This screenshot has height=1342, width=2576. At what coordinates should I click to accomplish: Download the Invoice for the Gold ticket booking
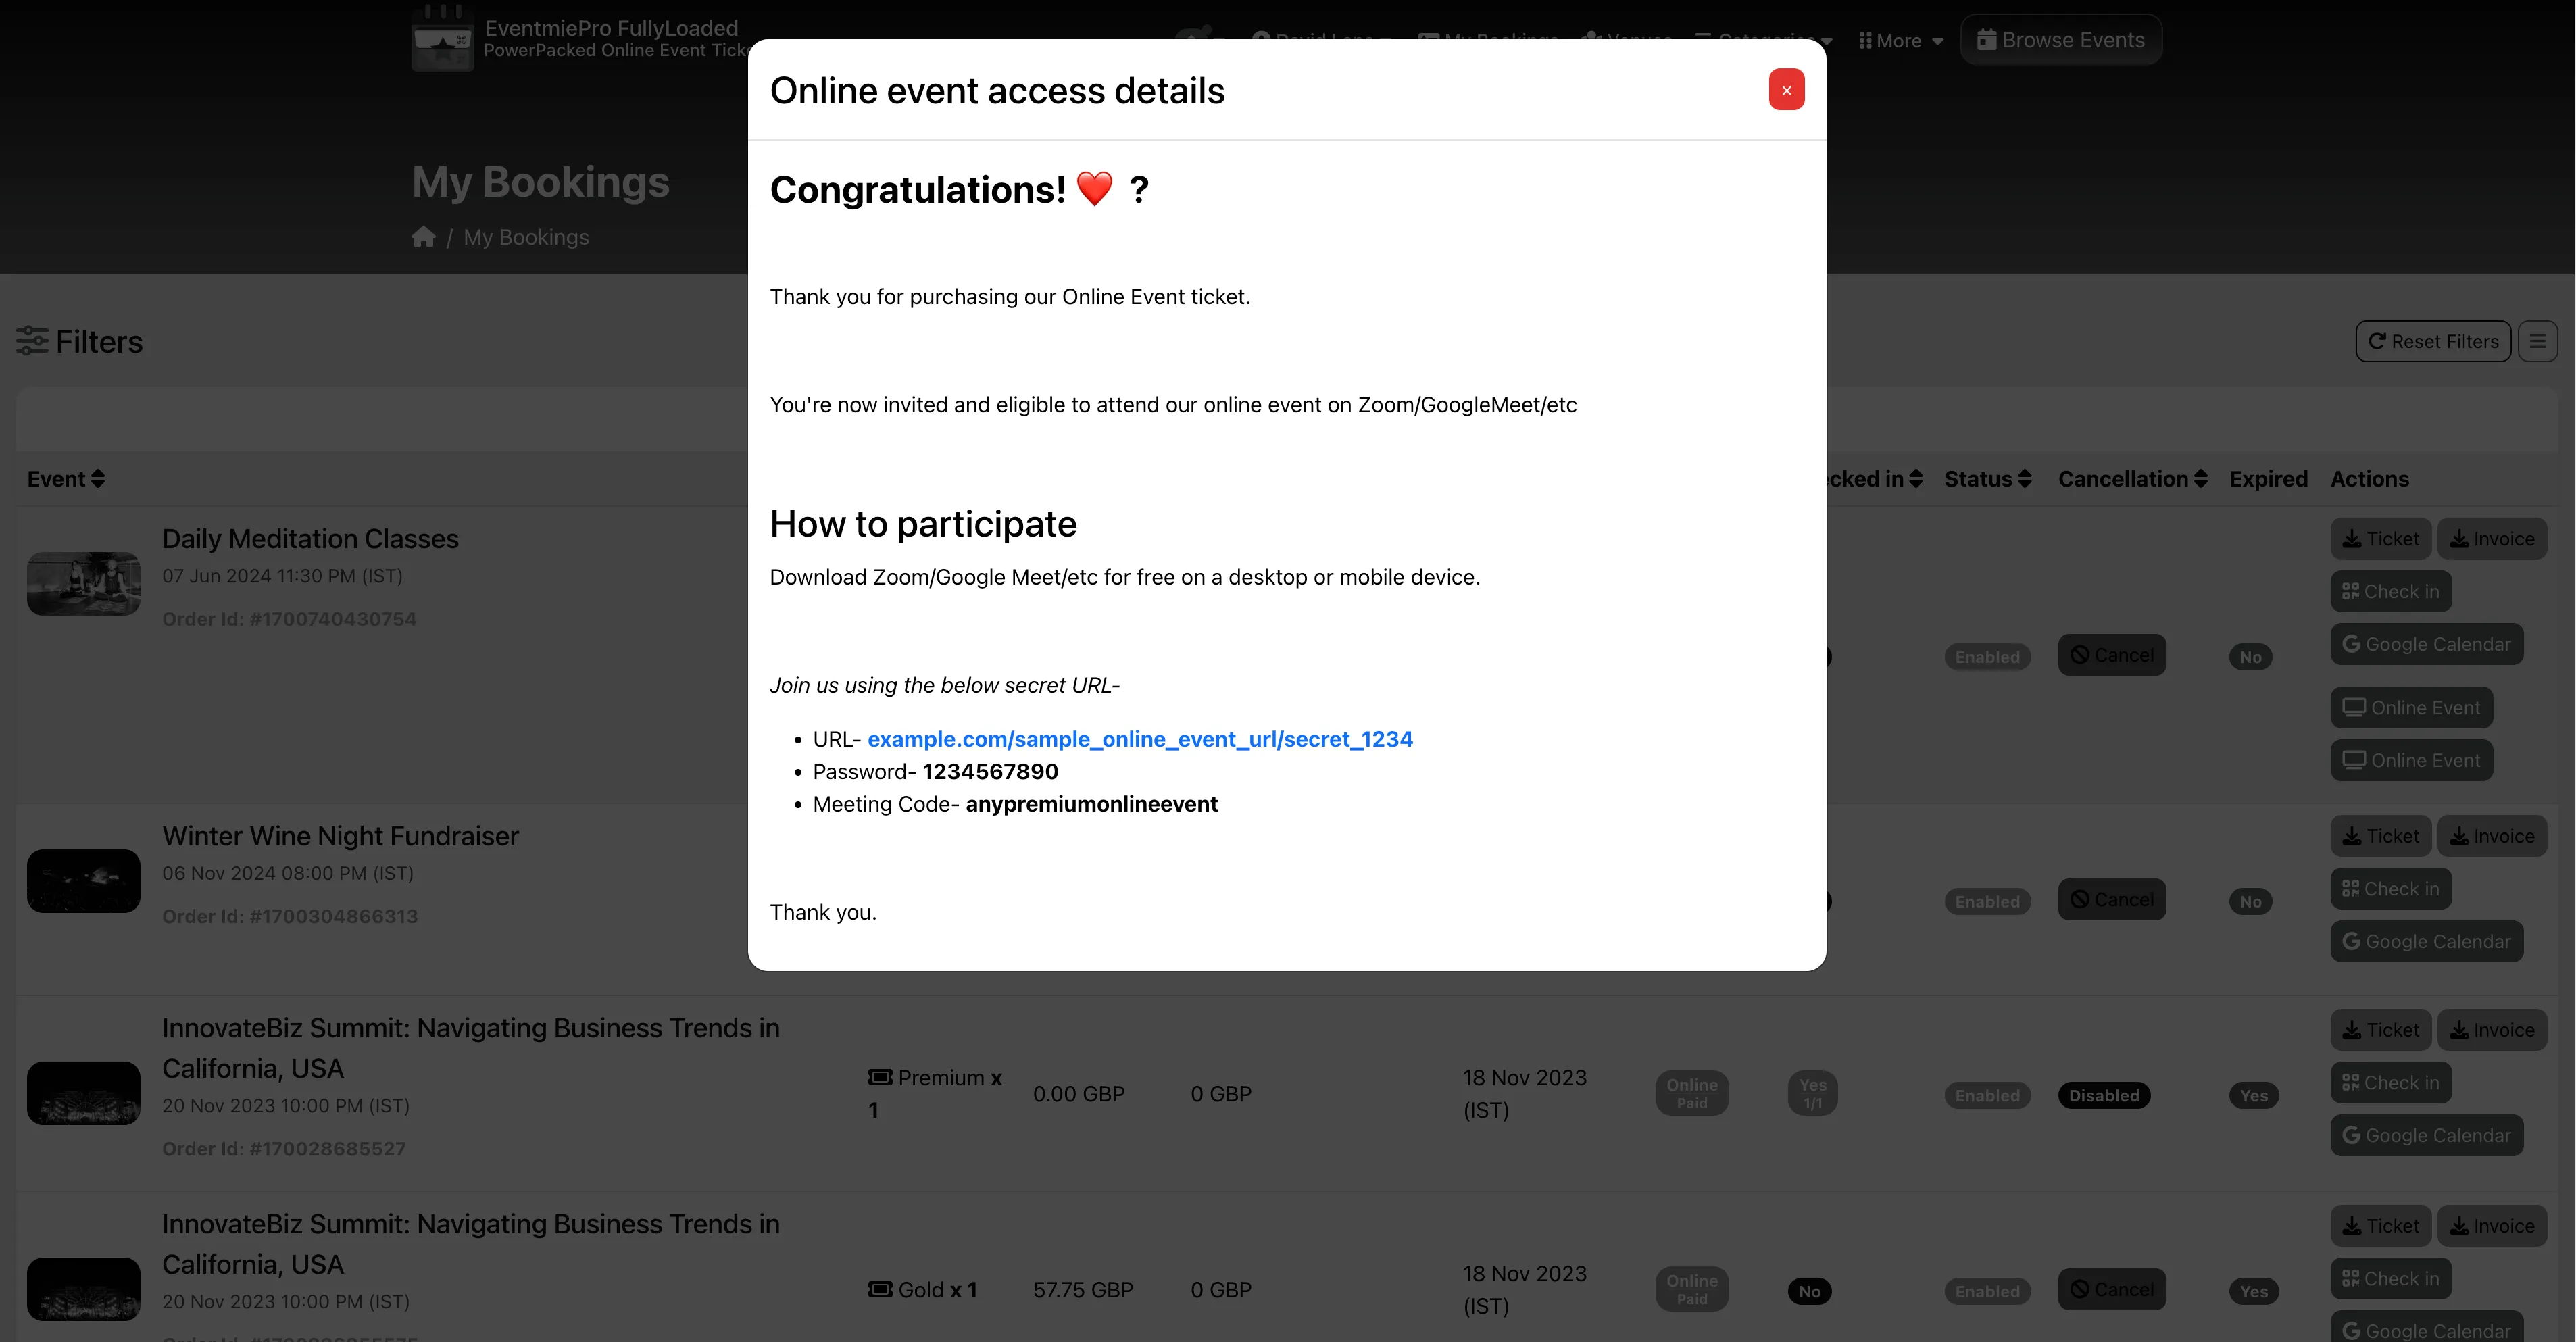(2492, 1225)
